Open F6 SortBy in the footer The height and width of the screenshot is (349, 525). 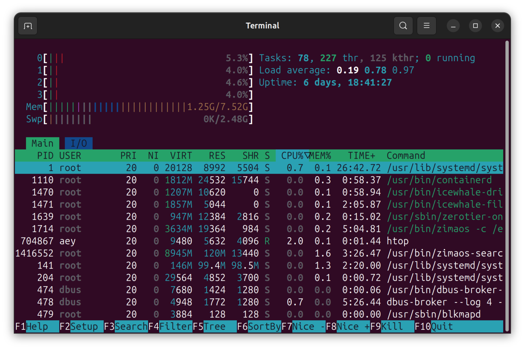(x=259, y=327)
